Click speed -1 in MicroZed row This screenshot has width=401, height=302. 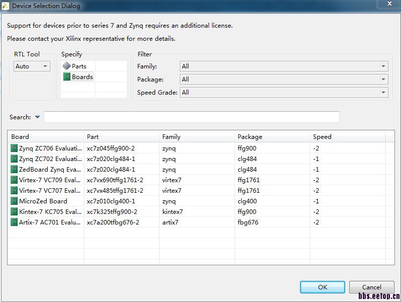click(316, 201)
